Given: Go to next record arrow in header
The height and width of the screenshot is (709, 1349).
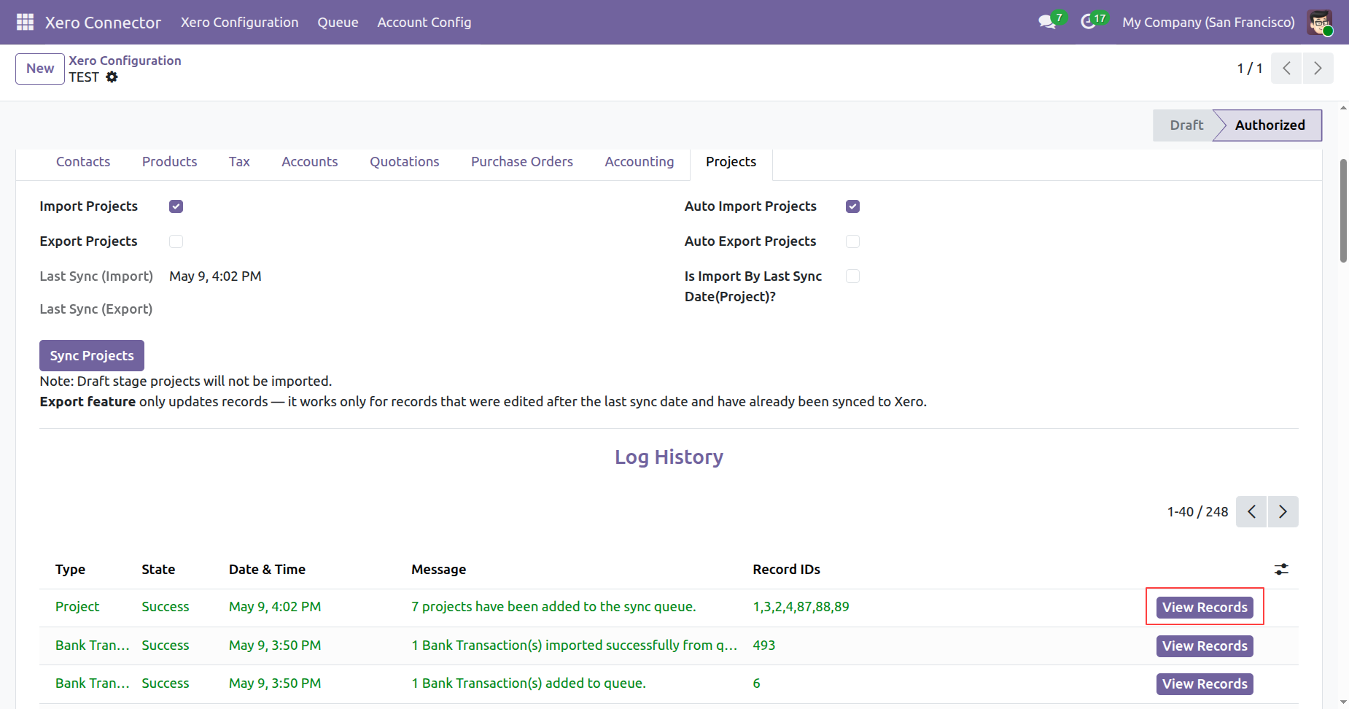Looking at the screenshot, I should click(1318, 68).
